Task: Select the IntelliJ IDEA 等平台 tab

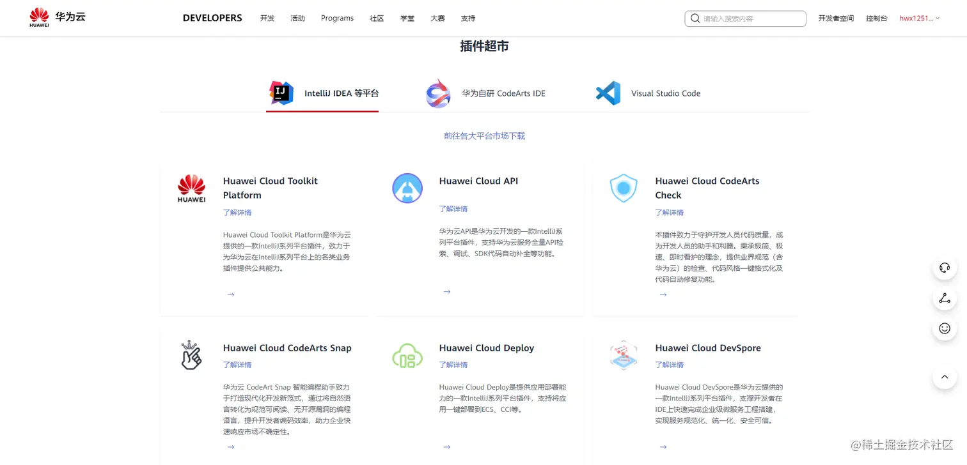Action: [x=322, y=93]
